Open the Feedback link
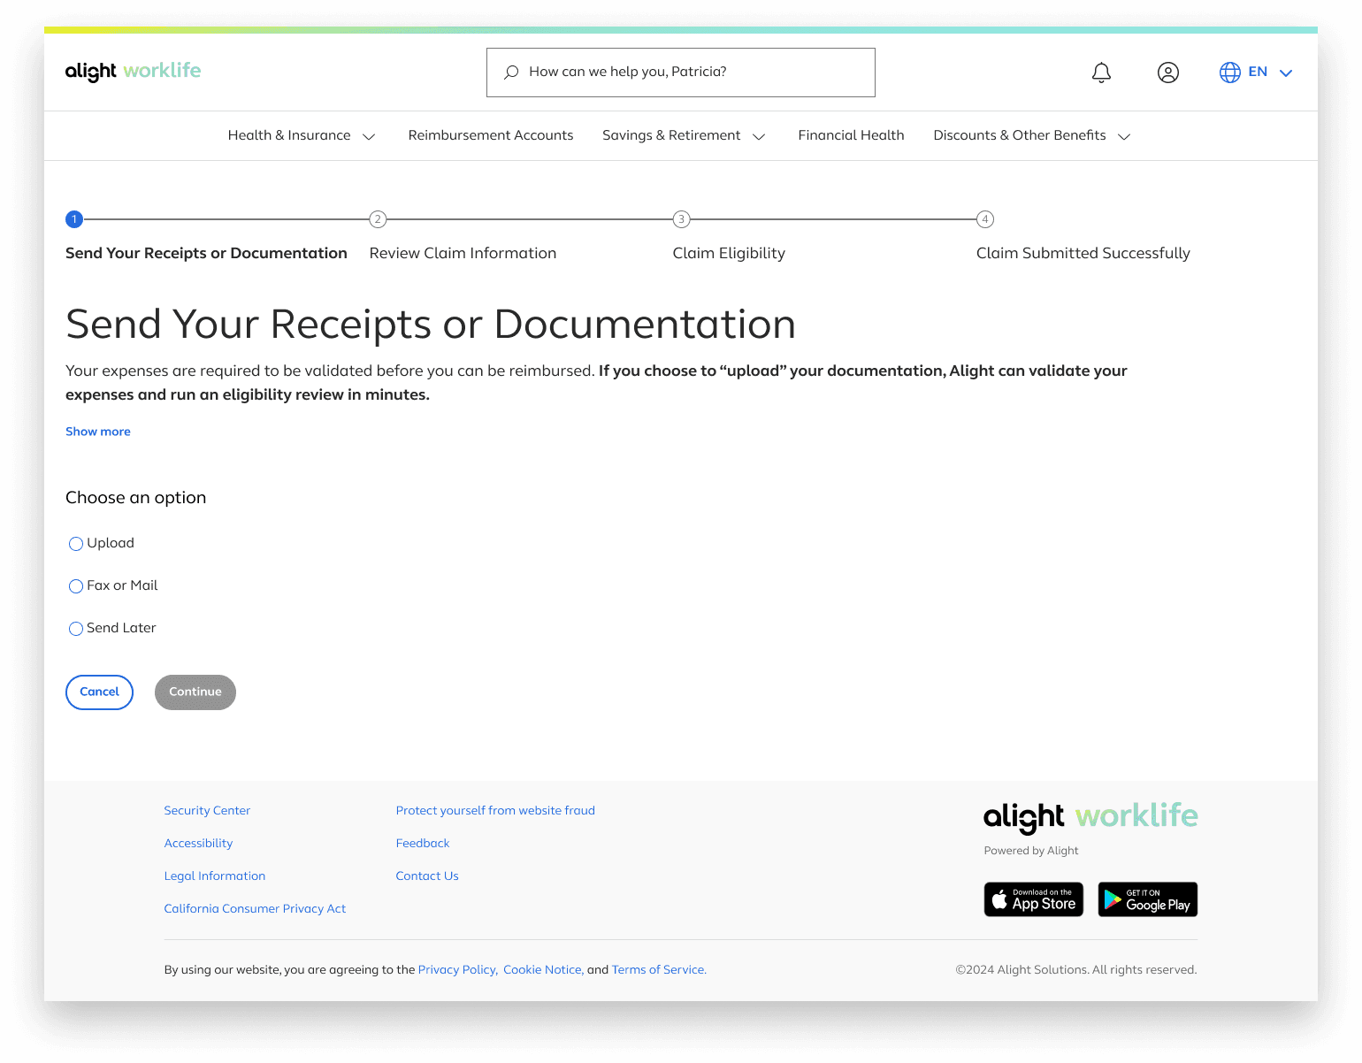This screenshot has height=1063, width=1362. 423,843
